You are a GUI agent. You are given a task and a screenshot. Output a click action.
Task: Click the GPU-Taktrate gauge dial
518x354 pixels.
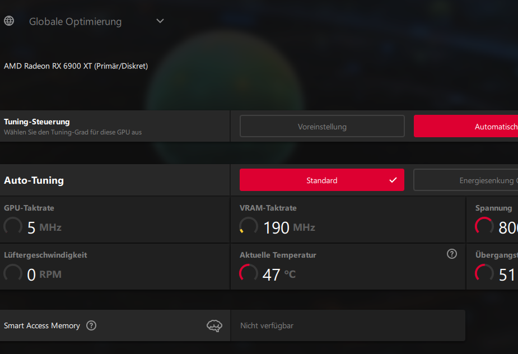[13, 226]
